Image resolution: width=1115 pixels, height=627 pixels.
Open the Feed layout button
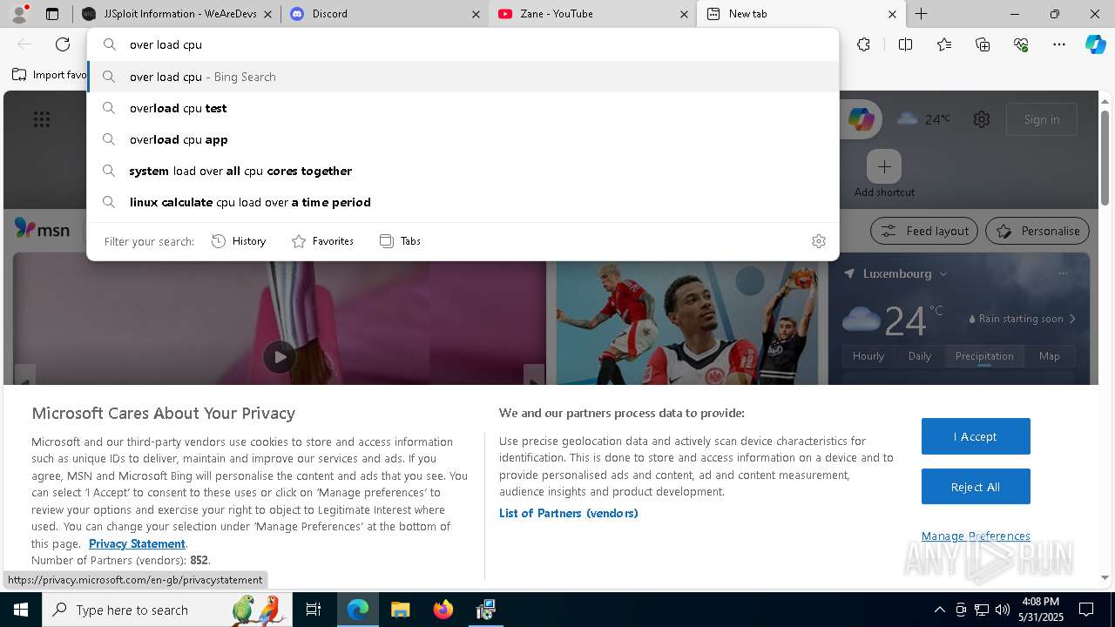click(924, 231)
